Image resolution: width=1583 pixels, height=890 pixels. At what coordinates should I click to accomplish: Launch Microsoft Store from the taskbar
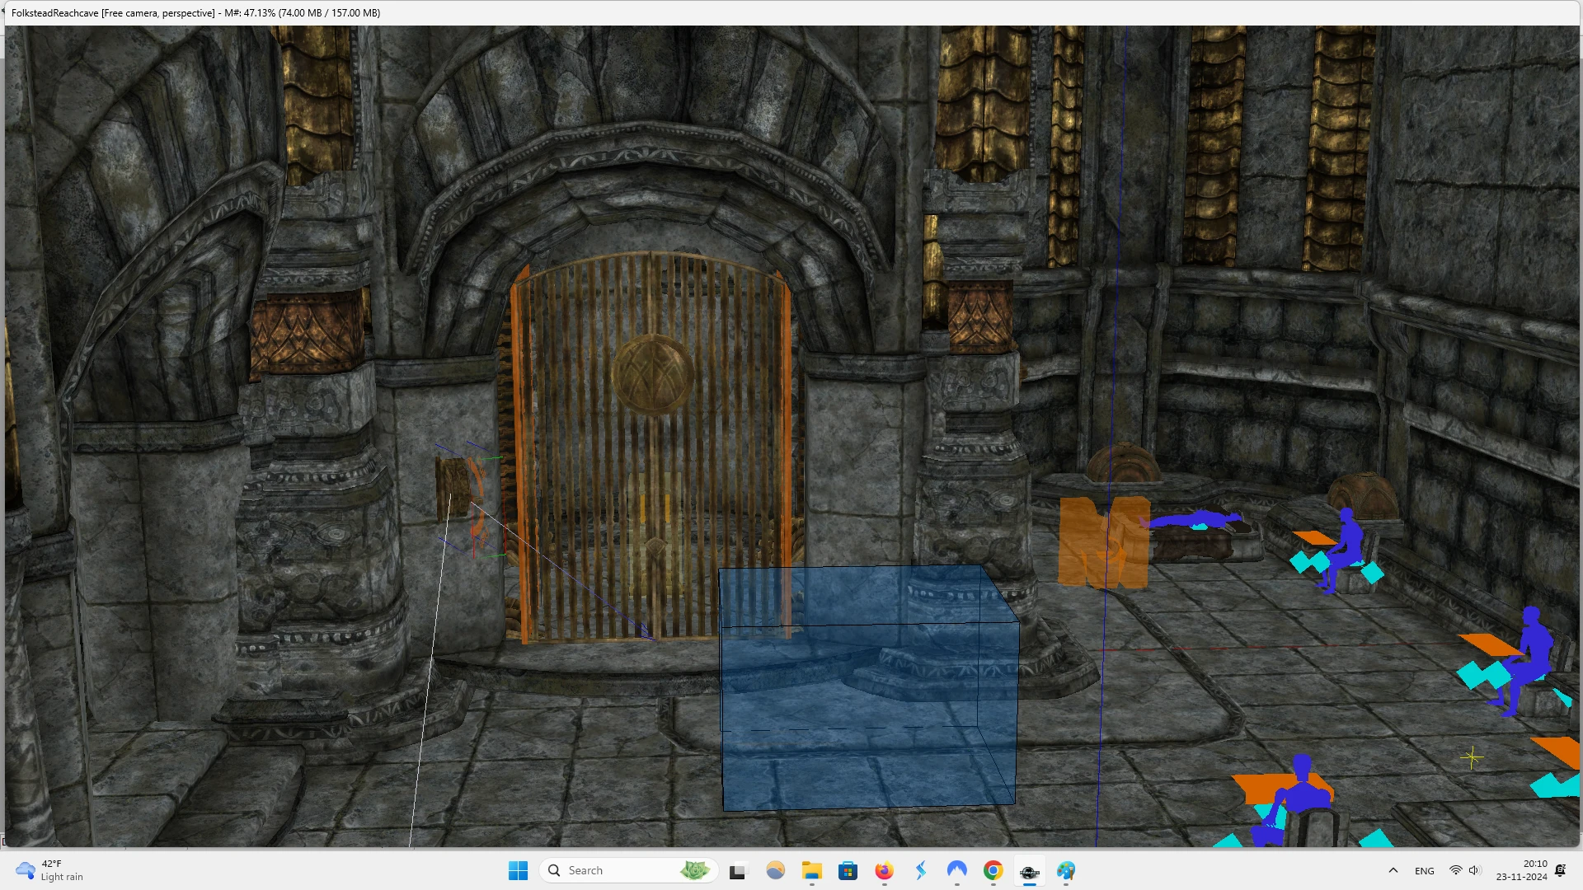click(848, 870)
